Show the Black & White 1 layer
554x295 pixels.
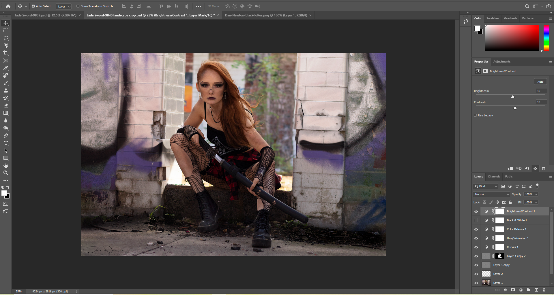[x=476, y=220]
